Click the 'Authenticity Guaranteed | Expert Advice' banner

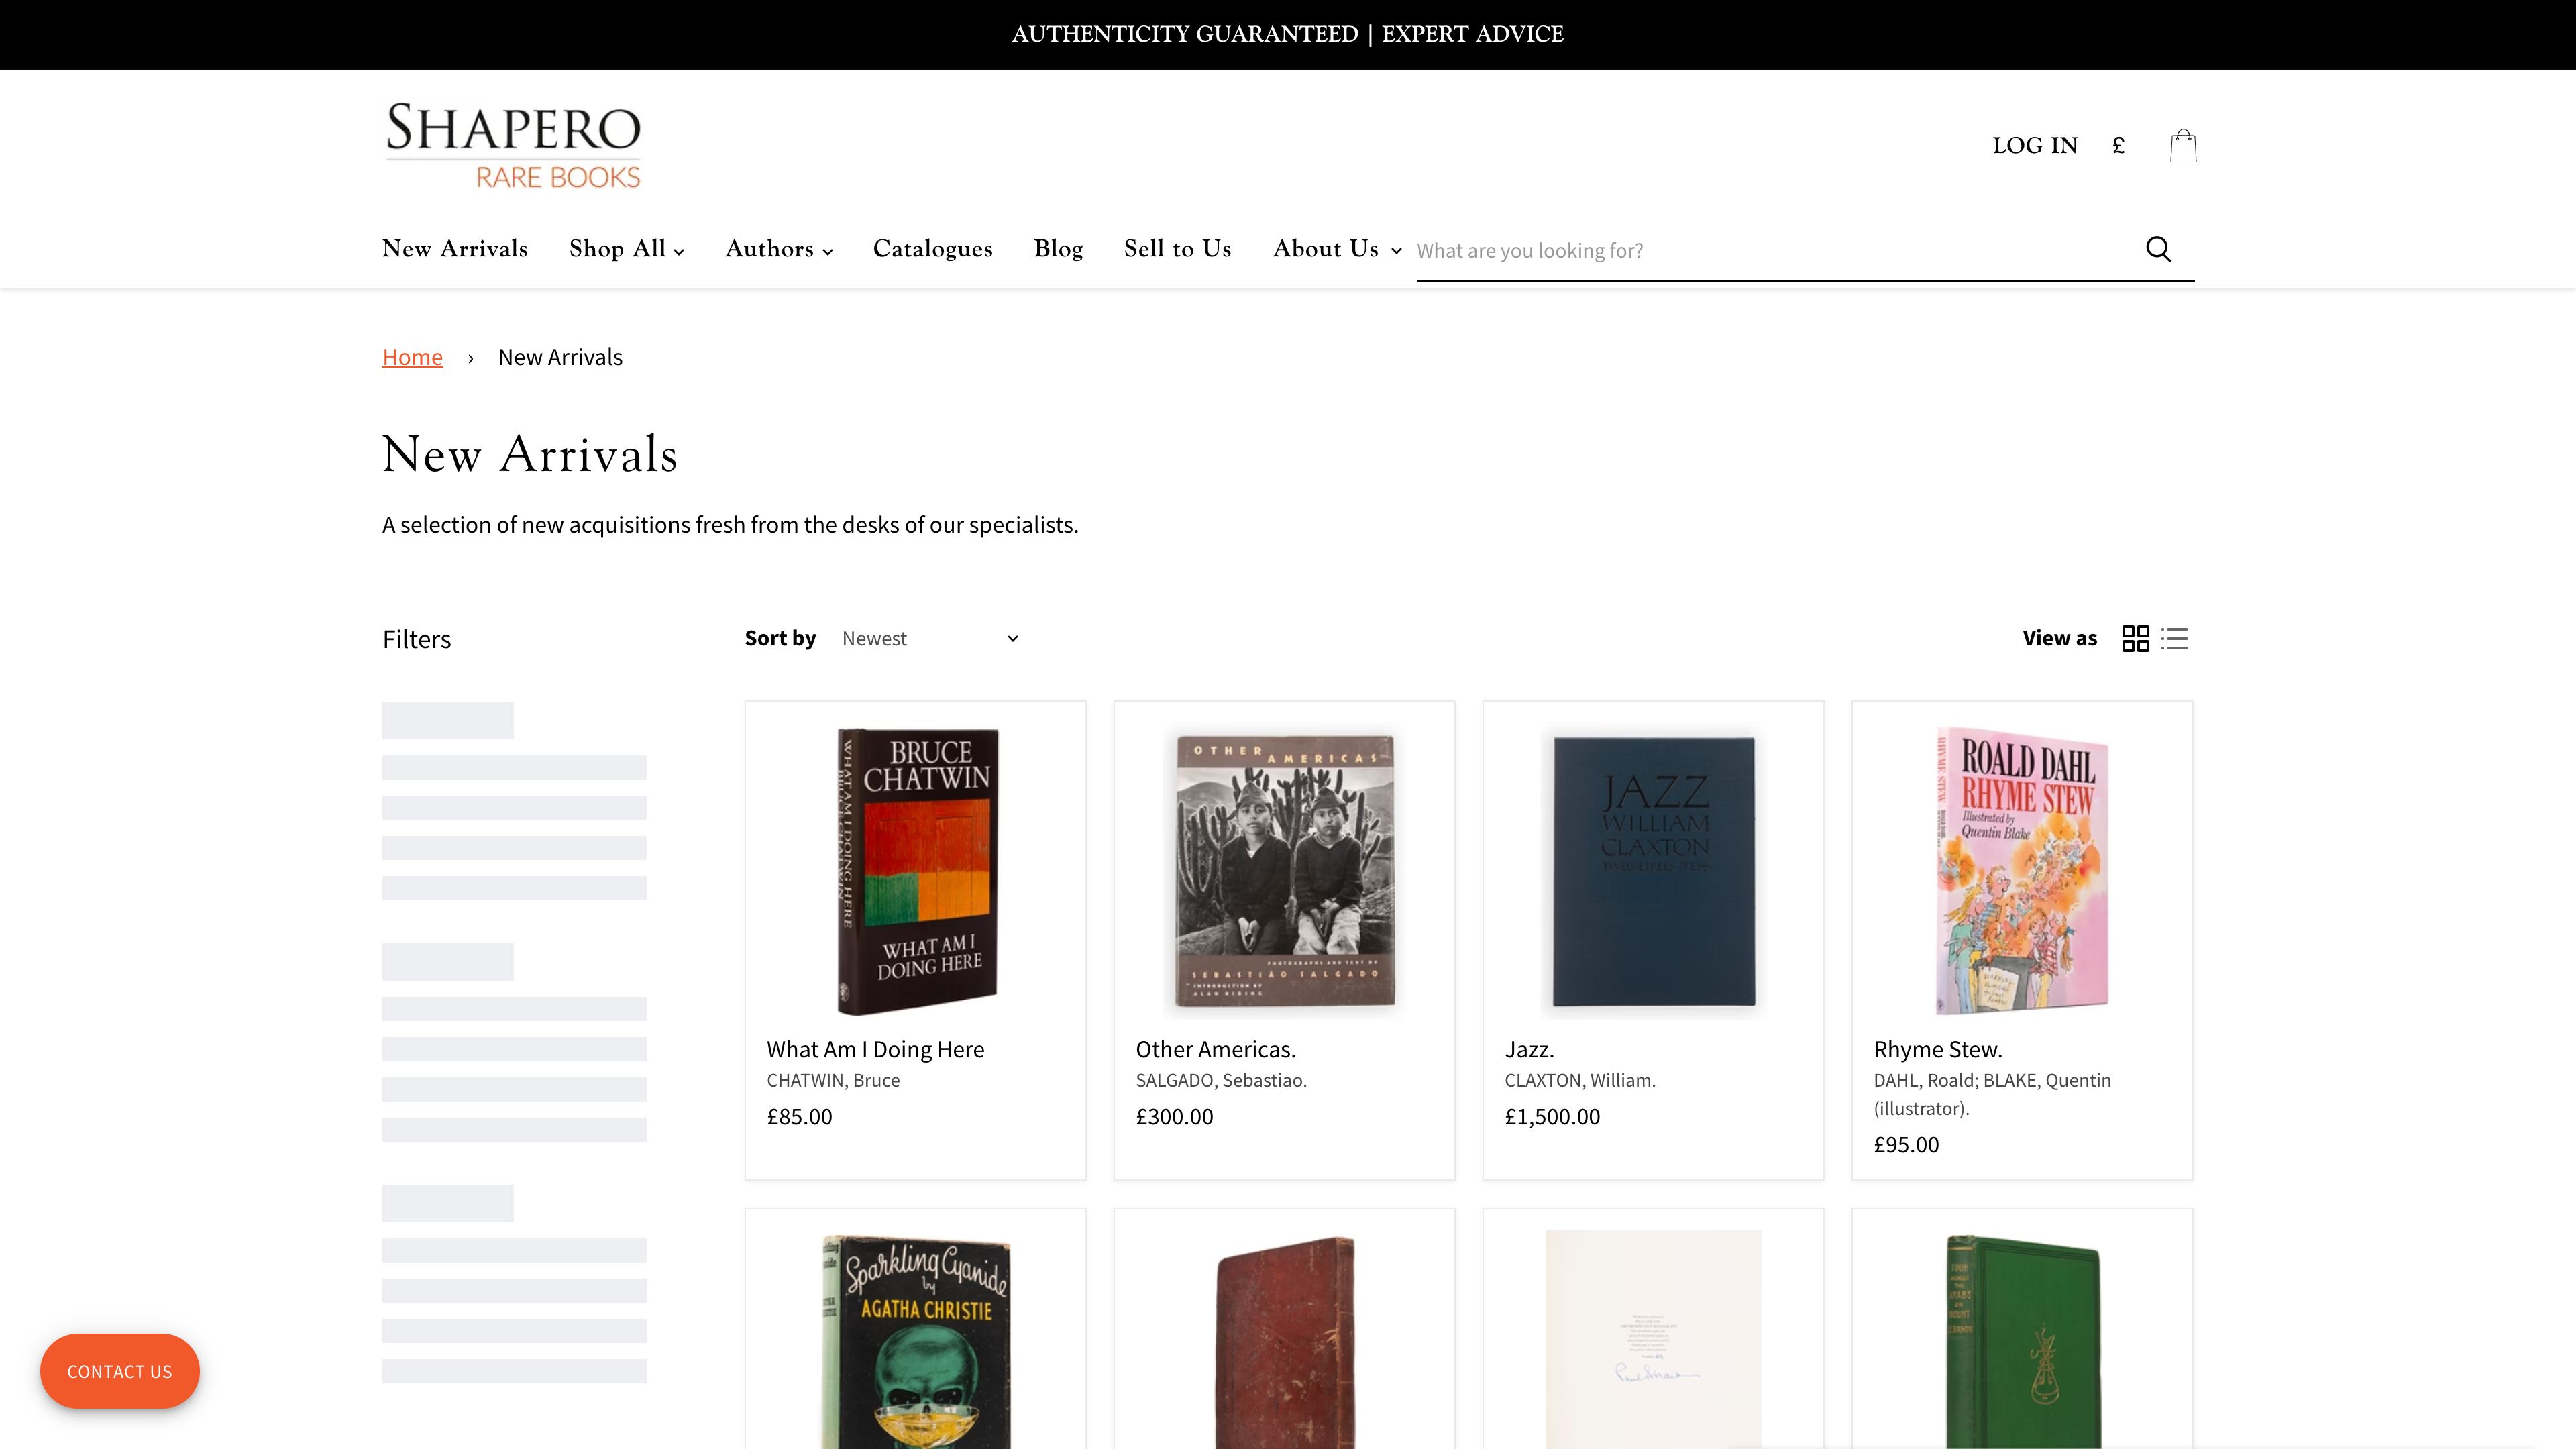pos(1288,34)
